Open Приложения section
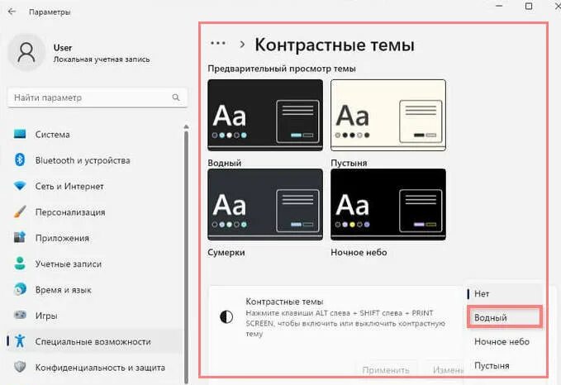Screen dimensions: 561x385 [95, 238]
